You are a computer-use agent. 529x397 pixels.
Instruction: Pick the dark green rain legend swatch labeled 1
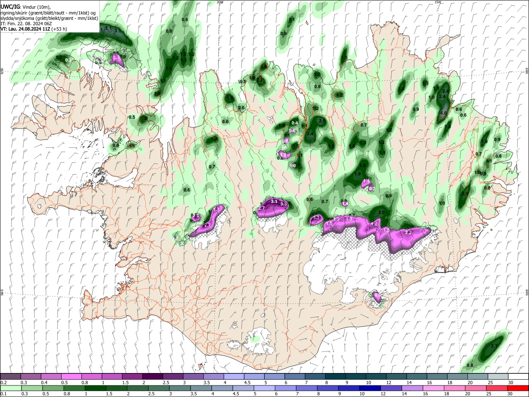click(95, 388)
